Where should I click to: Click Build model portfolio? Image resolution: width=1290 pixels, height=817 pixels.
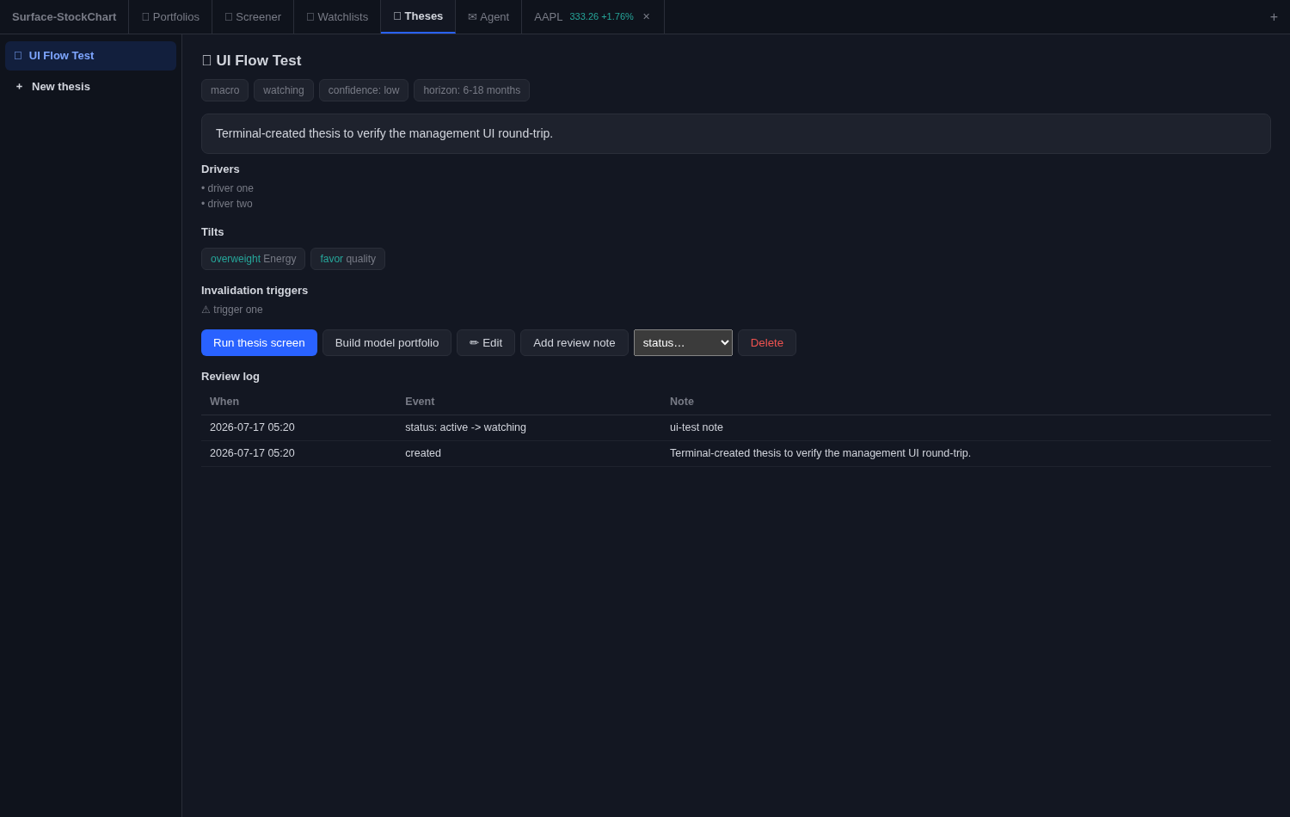[387, 343]
